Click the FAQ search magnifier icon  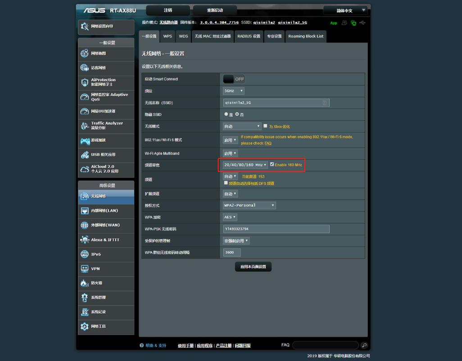tap(364, 346)
